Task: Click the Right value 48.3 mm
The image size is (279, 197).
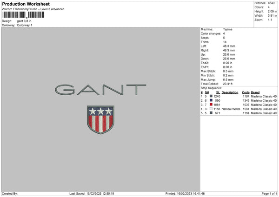Action: 229,50
